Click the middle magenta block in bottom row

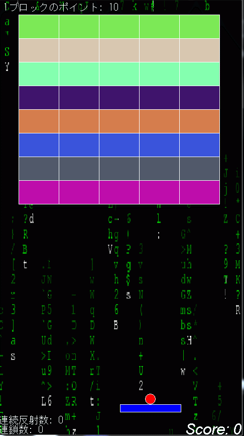[x=119, y=192]
